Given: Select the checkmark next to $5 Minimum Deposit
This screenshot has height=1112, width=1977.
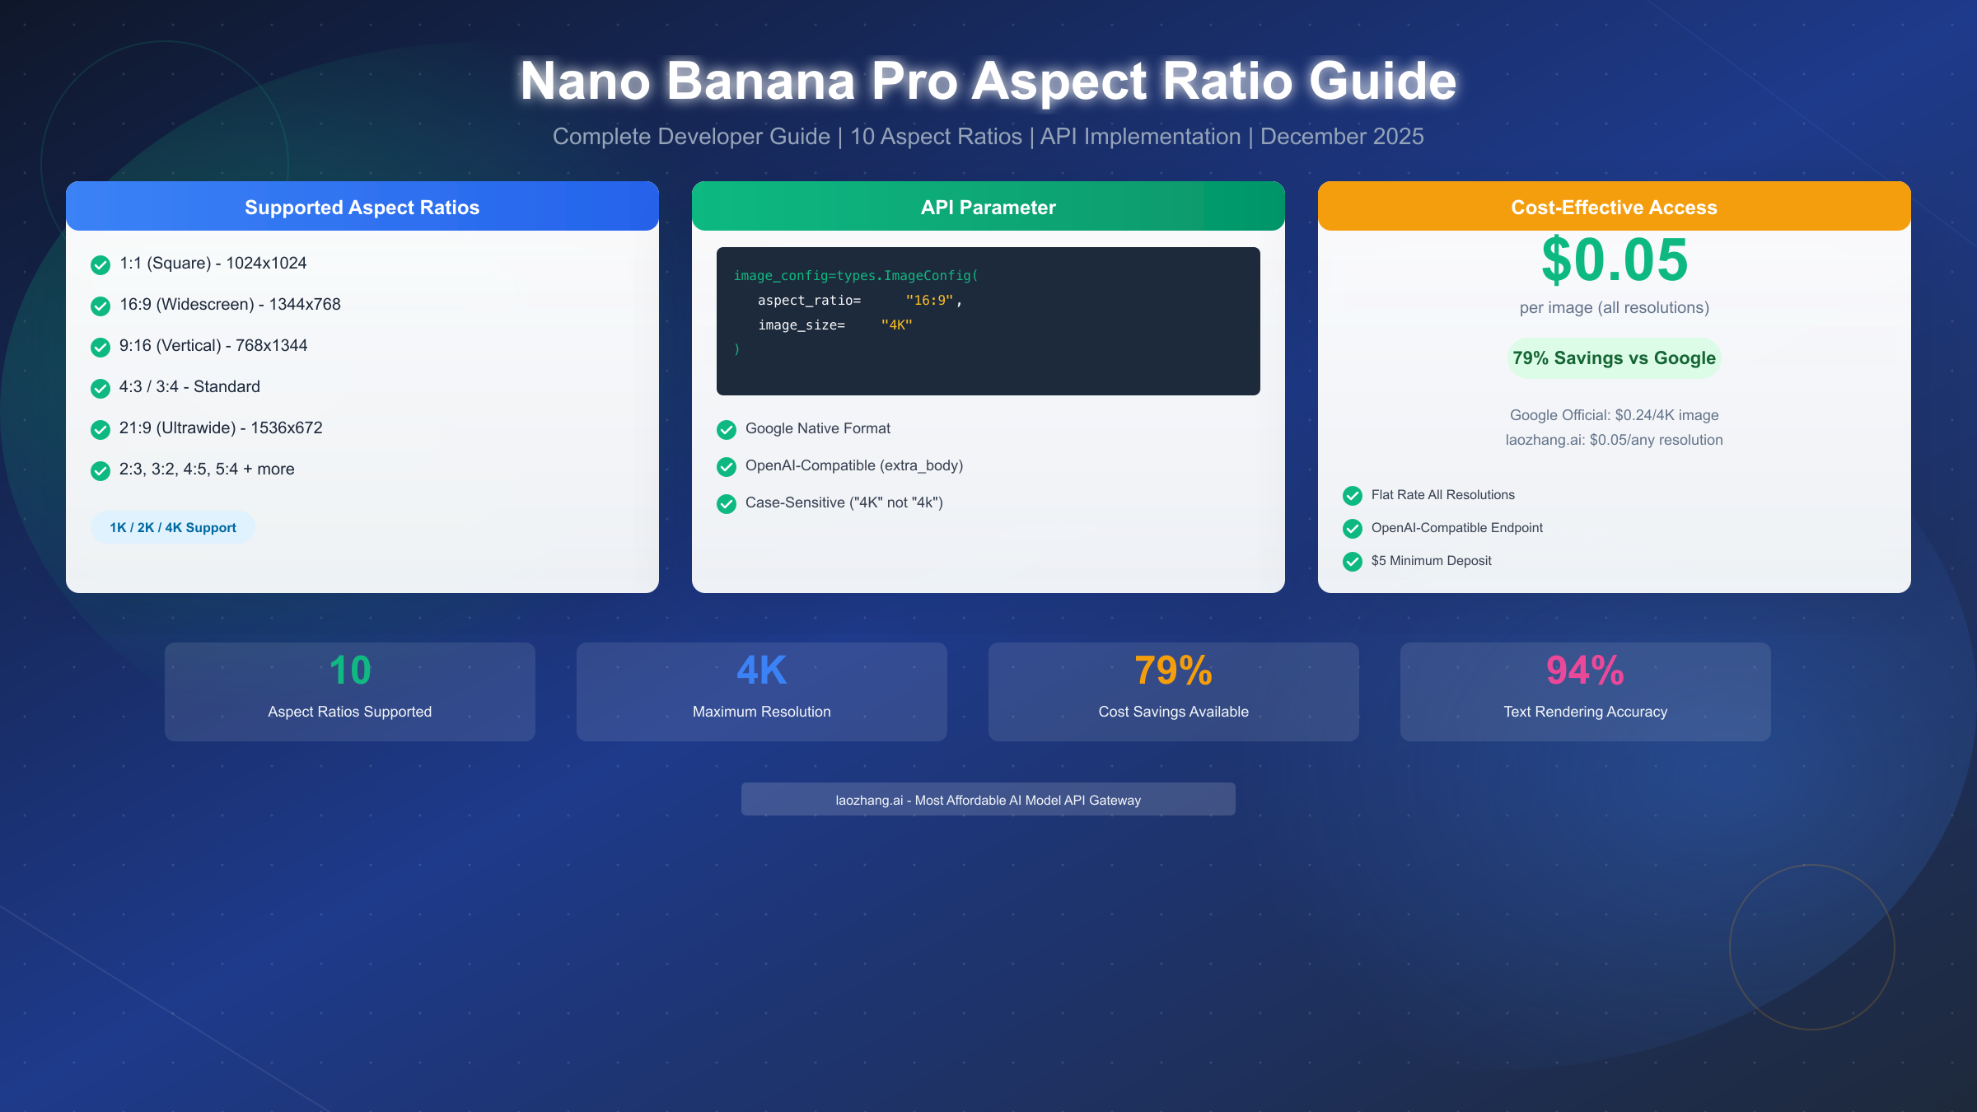Looking at the screenshot, I should (x=1353, y=562).
